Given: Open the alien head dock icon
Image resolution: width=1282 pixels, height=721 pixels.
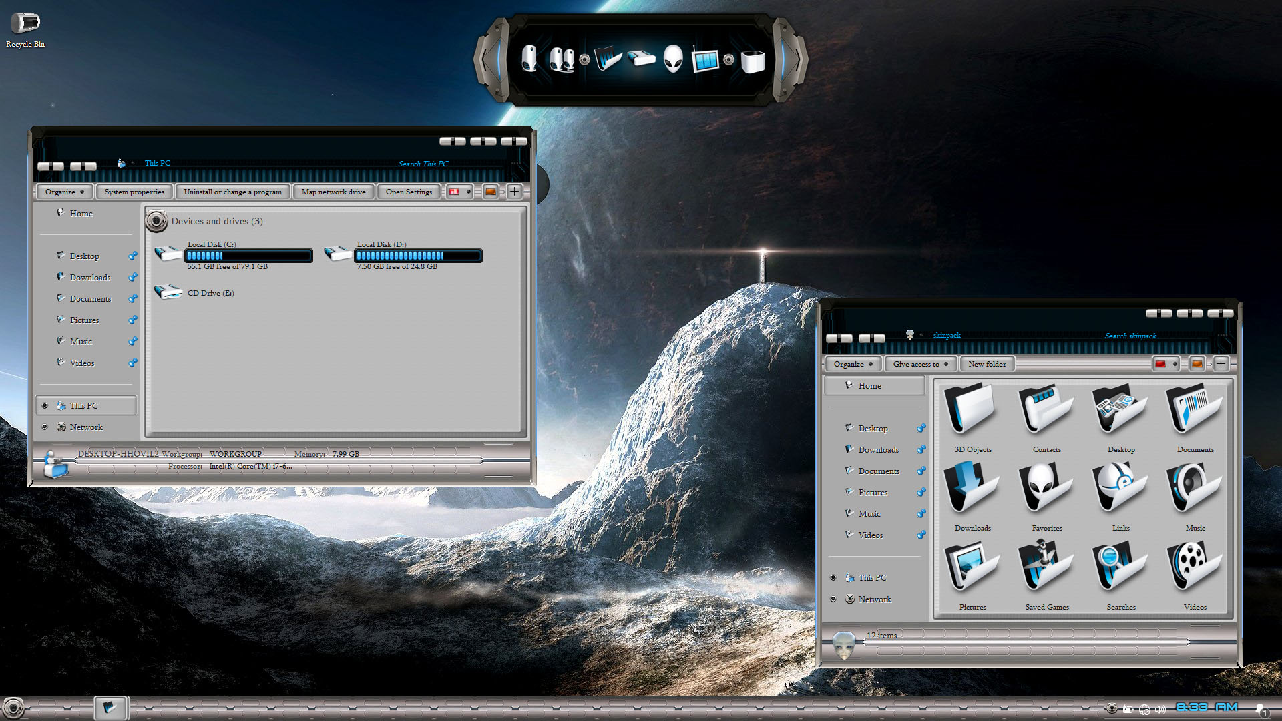Looking at the screenshot, I should 673,59.
